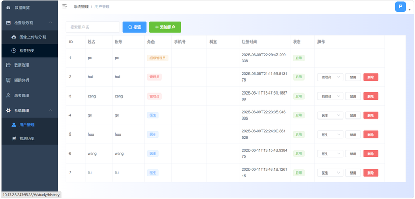415x199 pixels.
Task: Click the 启用 status tag for liu
Action: click(299, 173)
